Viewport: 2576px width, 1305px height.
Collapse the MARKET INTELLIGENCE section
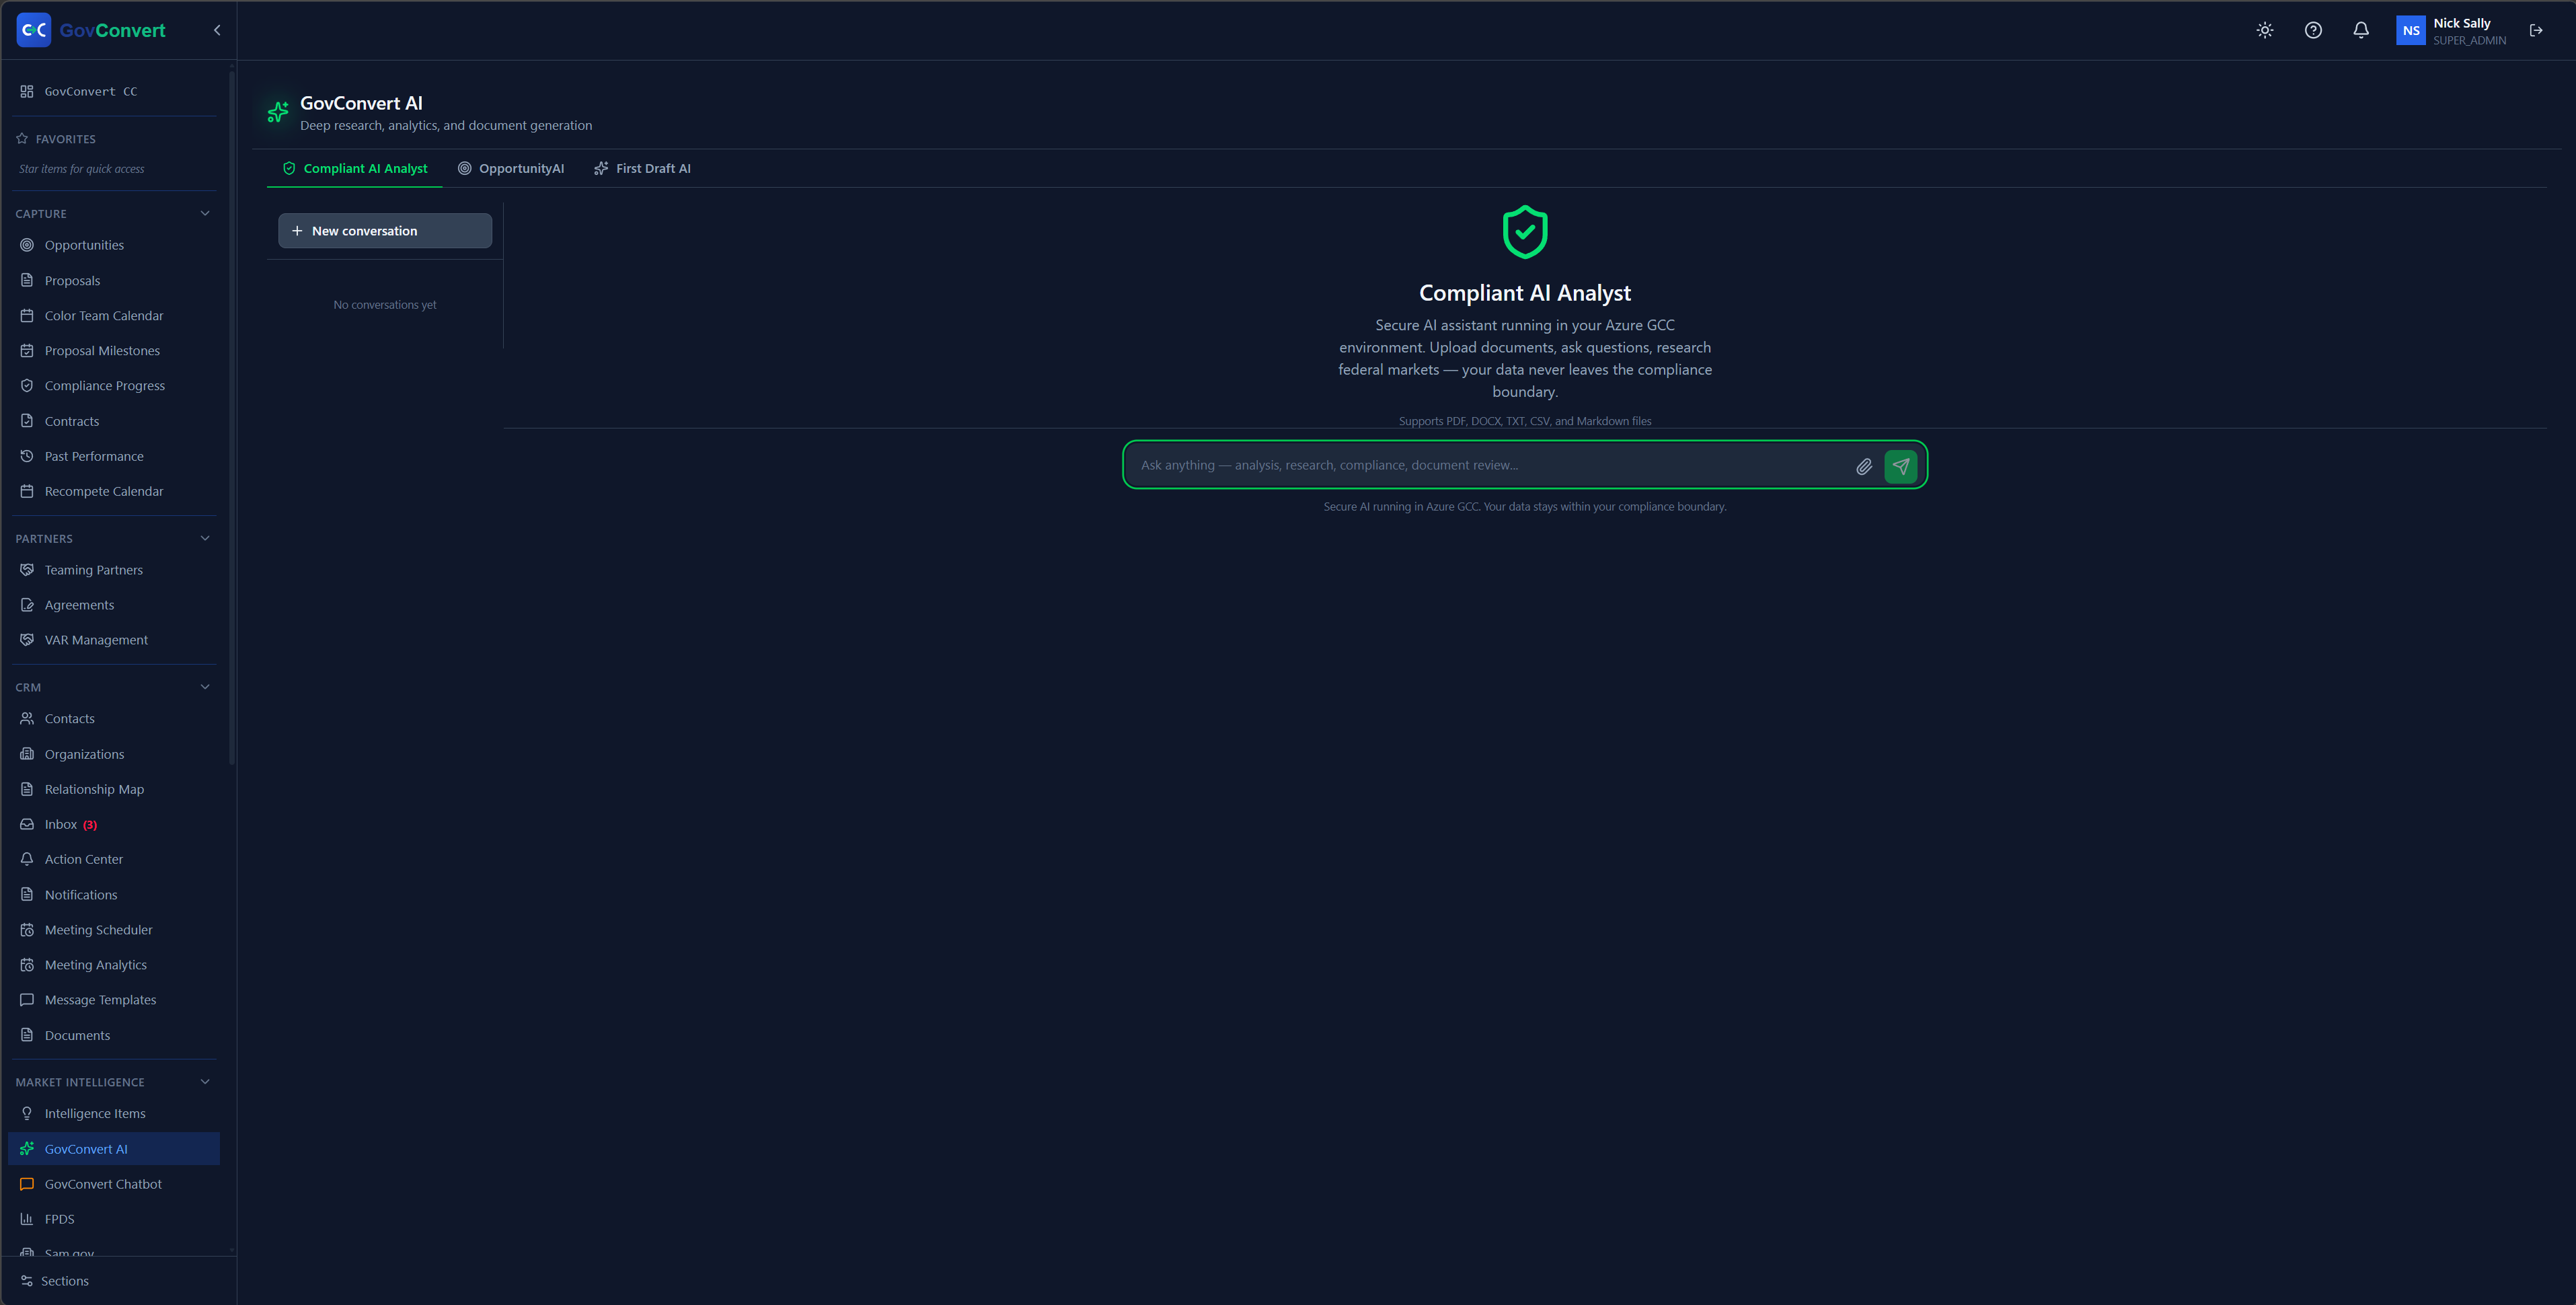pos(205,1082)
